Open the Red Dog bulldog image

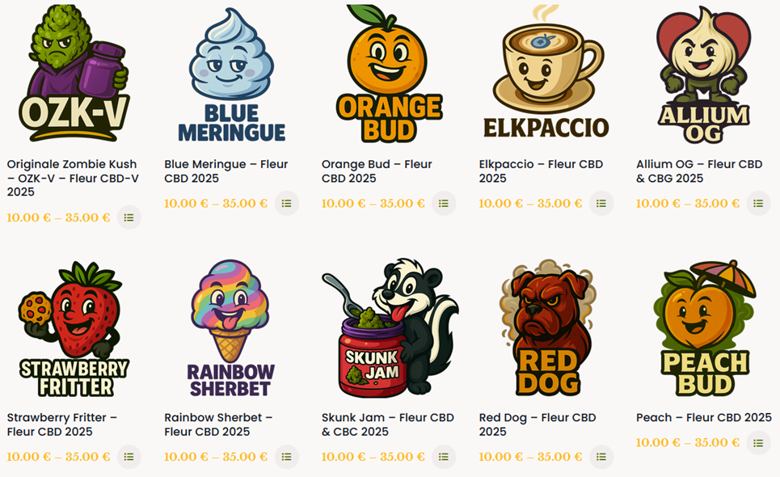(546, 327)
